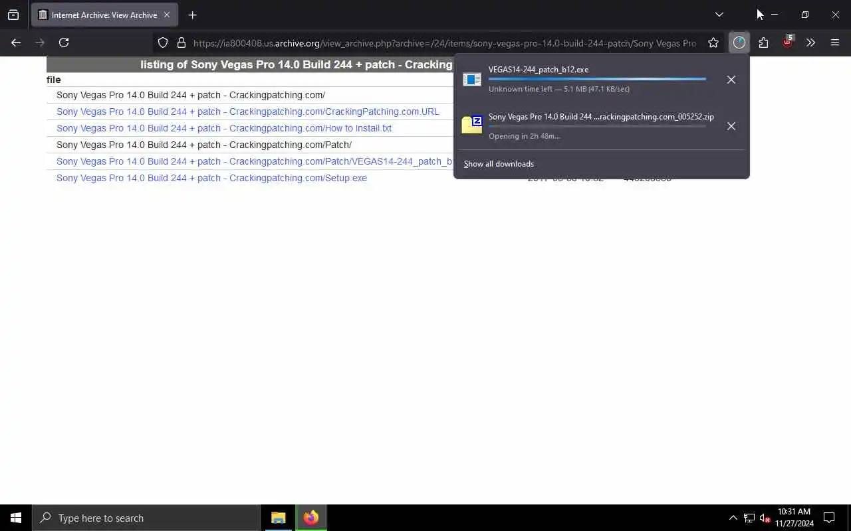Click the zip file icon in the downloads panel
851x531 pixels.
(x=472, y=125)
